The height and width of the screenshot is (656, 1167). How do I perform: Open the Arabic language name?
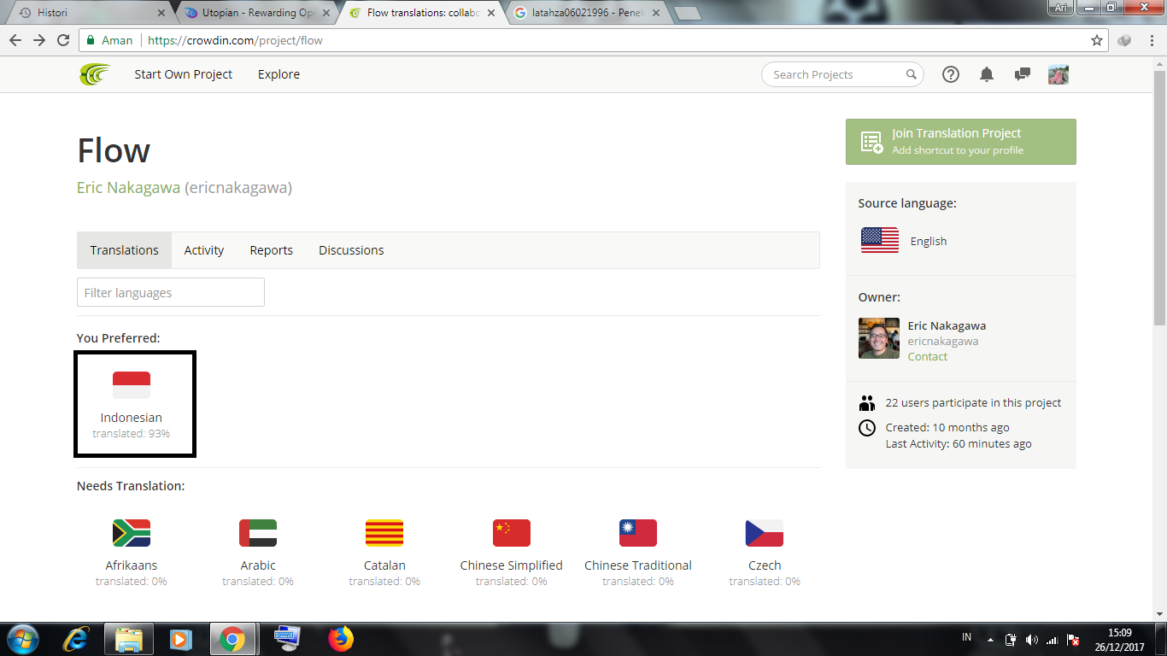[258, 565]
